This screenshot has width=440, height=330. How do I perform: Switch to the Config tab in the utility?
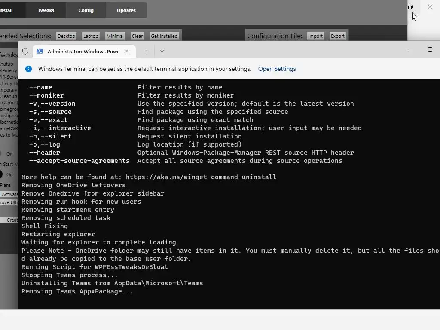pos(86,10)
